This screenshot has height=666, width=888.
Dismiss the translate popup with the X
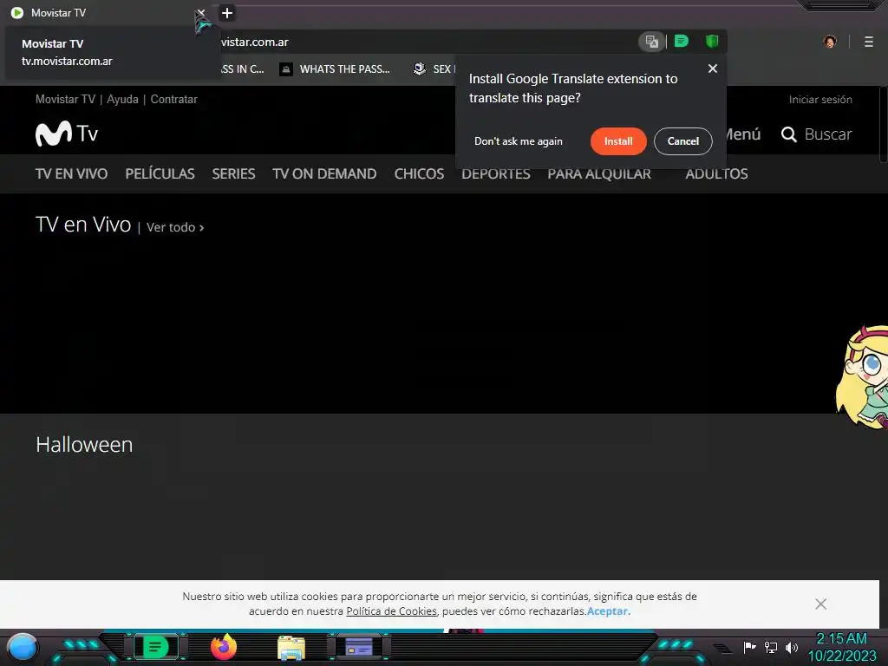click(713, 69)
